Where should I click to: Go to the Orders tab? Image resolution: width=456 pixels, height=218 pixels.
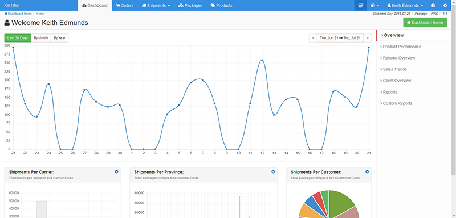point(124,6)
